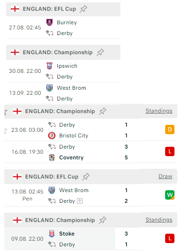Pin the upcoming Championship fixtures league
This screenshot has width=181, height=251.
click(x=100, y=52)
